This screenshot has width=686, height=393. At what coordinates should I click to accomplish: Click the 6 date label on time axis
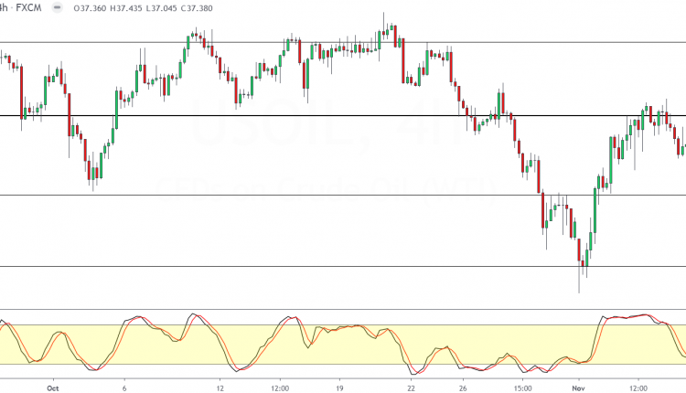tap(124, 387)
